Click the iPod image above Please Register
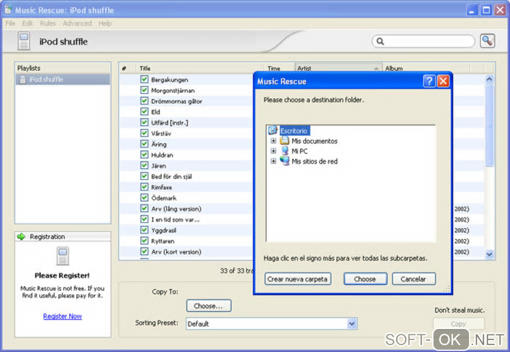 [62, 255]
